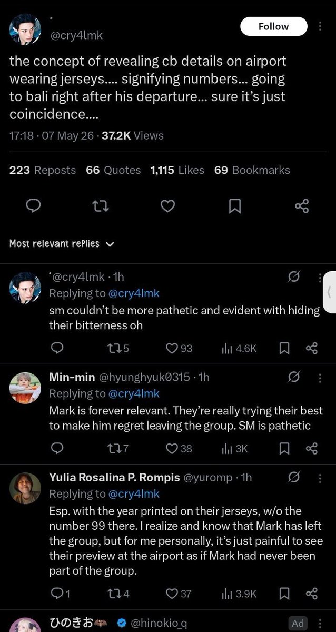Follow the @cry4lmk account
This screenshot has height=632, width=336.
[x=273, y=26]
